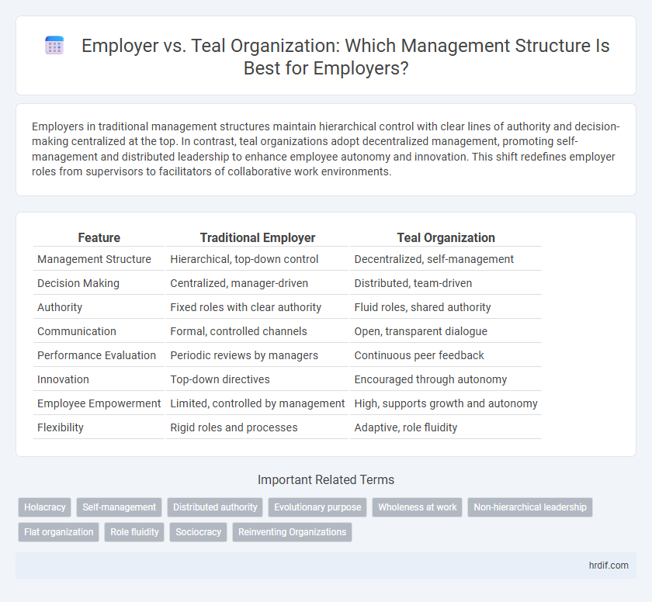The width and height of the screenshot is (652, 602).
Task: Open the Evolutionary purpose tag
Action: coord(317,507)
